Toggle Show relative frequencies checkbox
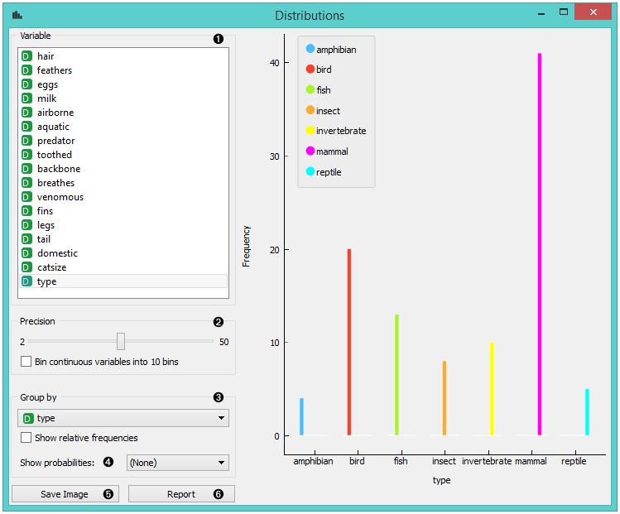The width and height of the screenshot is (620, 514). click(26, 438)
